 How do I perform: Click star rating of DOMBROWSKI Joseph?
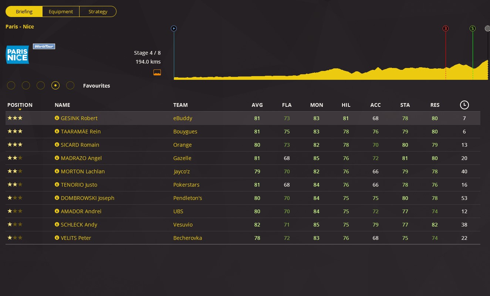point(15,198)
